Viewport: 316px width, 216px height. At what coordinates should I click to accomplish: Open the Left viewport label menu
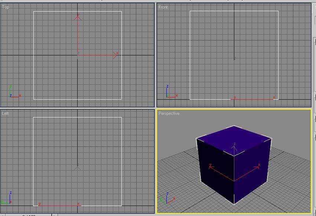point(5,113)
